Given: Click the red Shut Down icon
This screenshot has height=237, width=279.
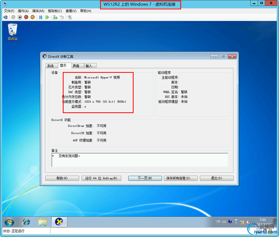Looking at the screenshot, I should click(x=26, y=17).
